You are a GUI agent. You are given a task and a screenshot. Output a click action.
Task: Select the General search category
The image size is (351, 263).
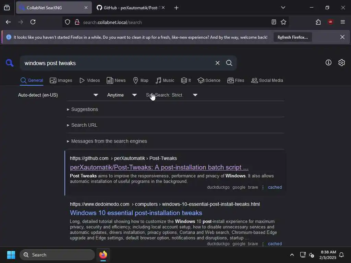32,80
